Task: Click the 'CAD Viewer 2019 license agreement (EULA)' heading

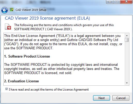Action: tap(47, 18)
